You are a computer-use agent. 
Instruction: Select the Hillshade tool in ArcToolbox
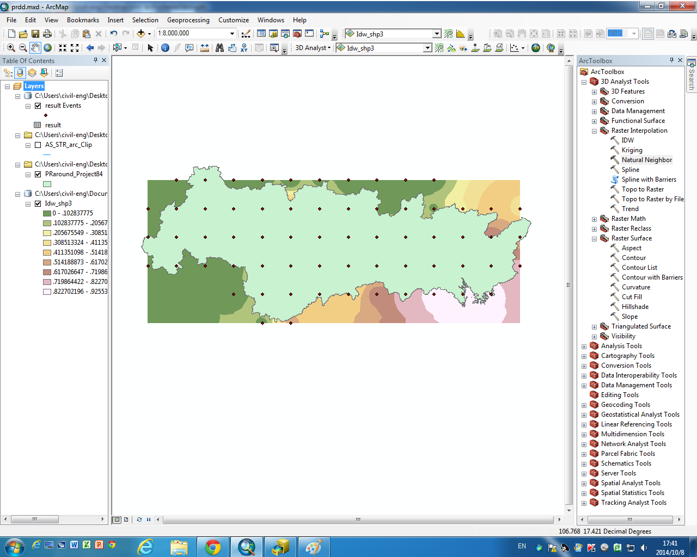pyautogui.click(x=635, y=307)
